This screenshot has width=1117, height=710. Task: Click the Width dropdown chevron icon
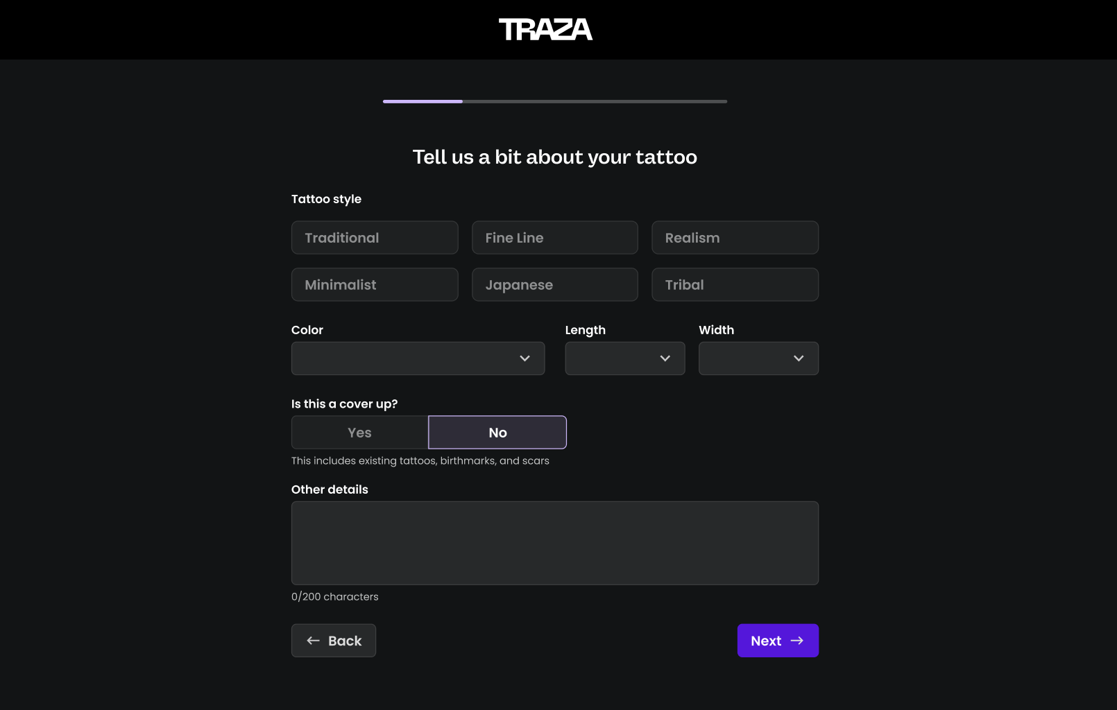[799, 358]
